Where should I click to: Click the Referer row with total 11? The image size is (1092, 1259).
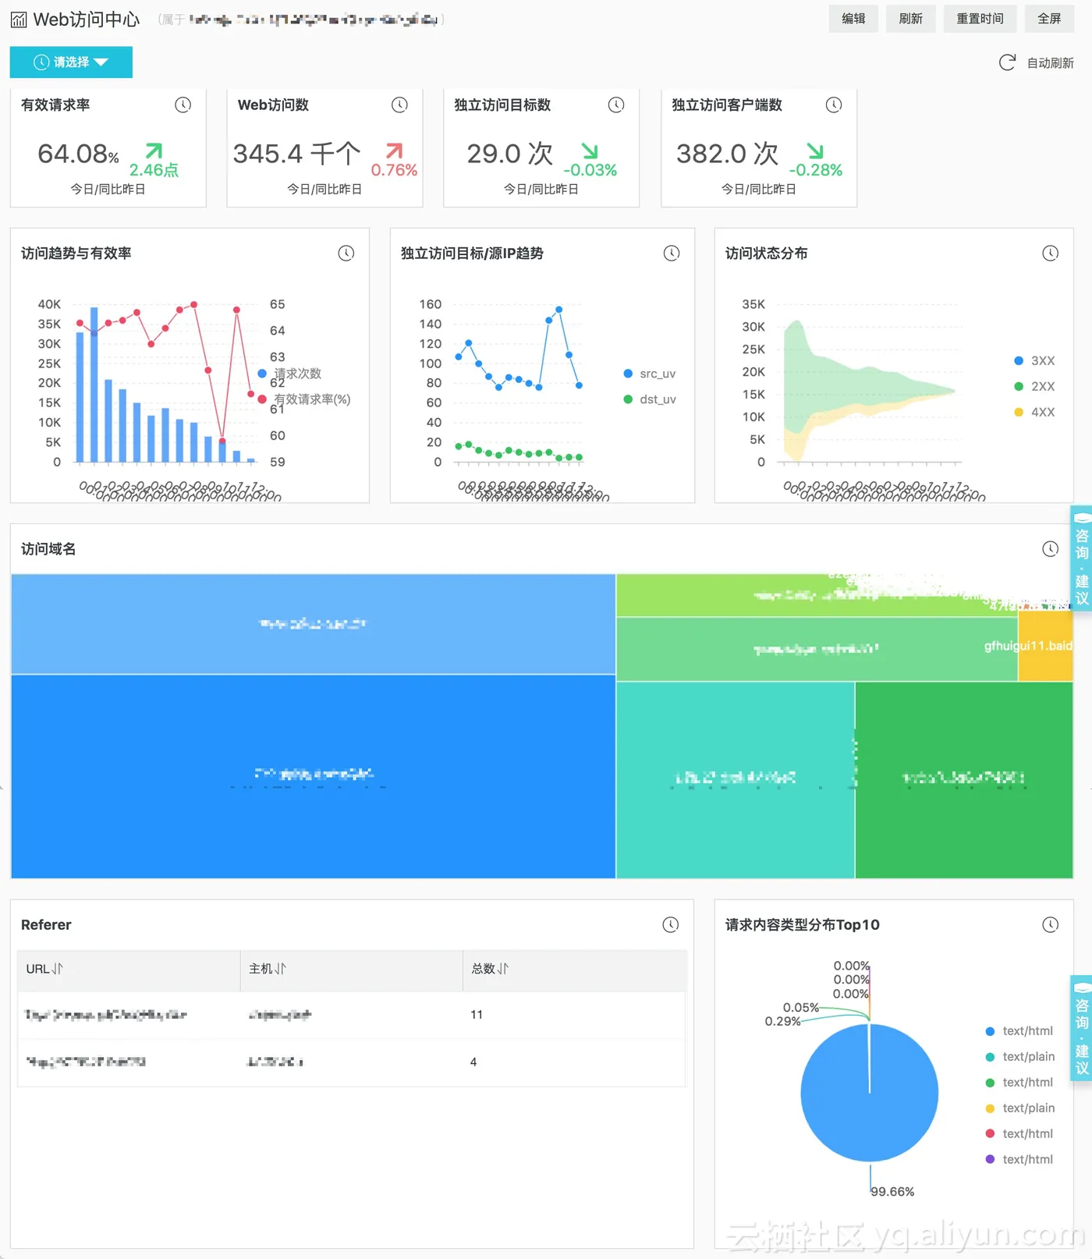(x=352, y=1015)
